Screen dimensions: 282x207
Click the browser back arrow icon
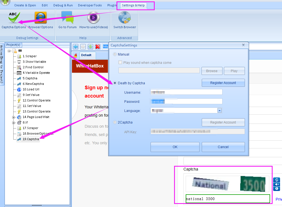(76, 47)
